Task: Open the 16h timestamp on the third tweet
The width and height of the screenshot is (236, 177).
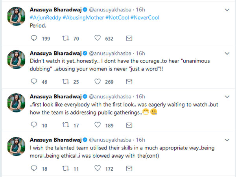Action: click(x=140, y=96)
